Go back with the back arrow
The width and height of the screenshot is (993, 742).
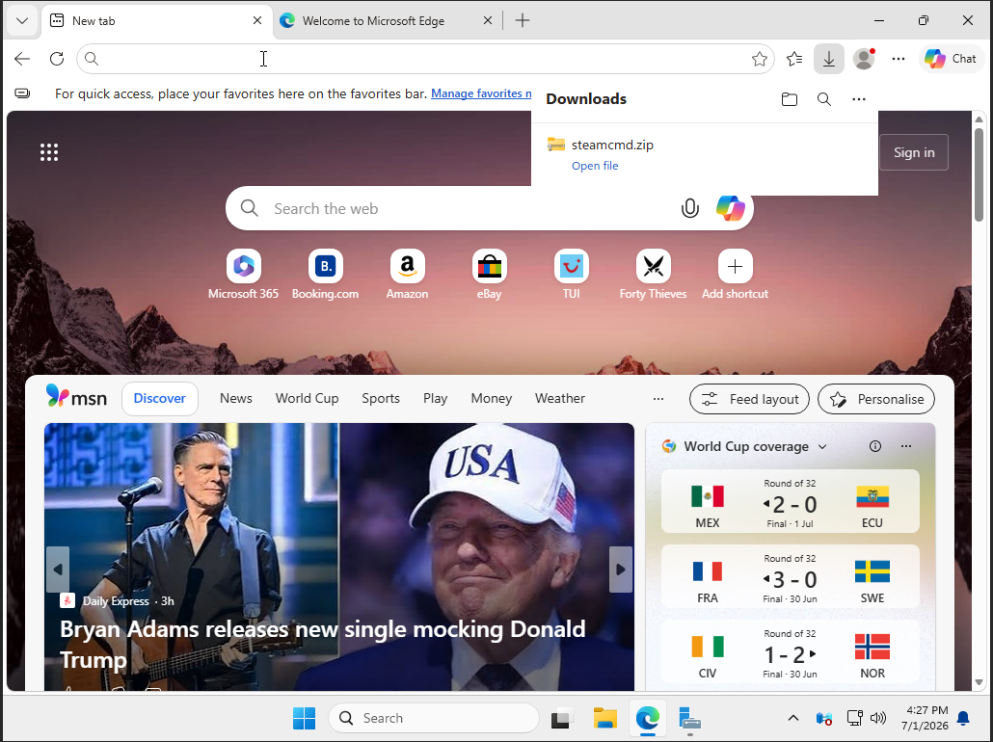coord(22,59)
